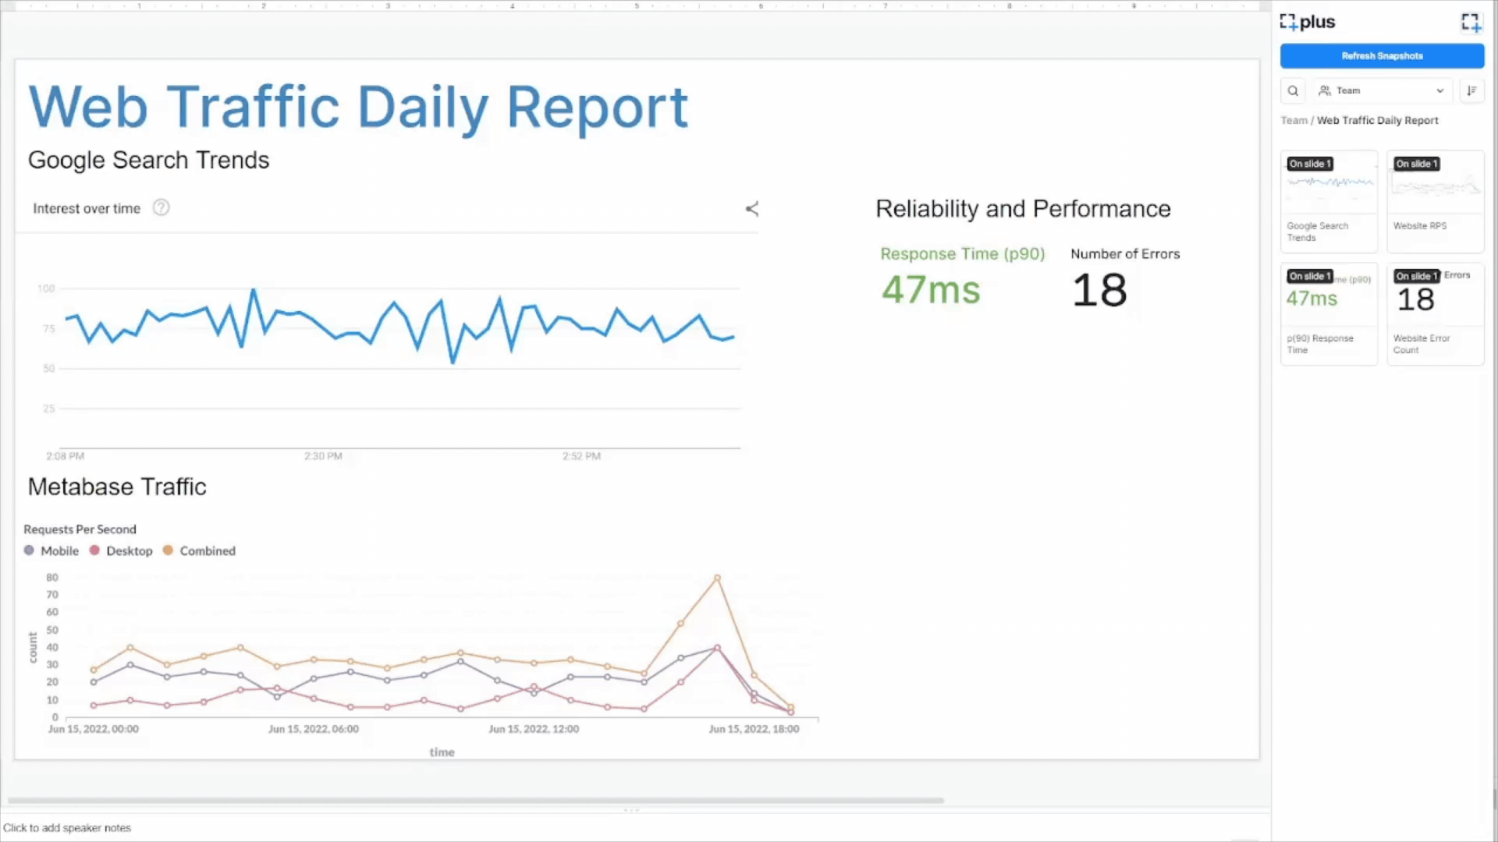The image size is (1498, 842).
Task: Click the 2:30 PM axis label
Action: [323, 456]
